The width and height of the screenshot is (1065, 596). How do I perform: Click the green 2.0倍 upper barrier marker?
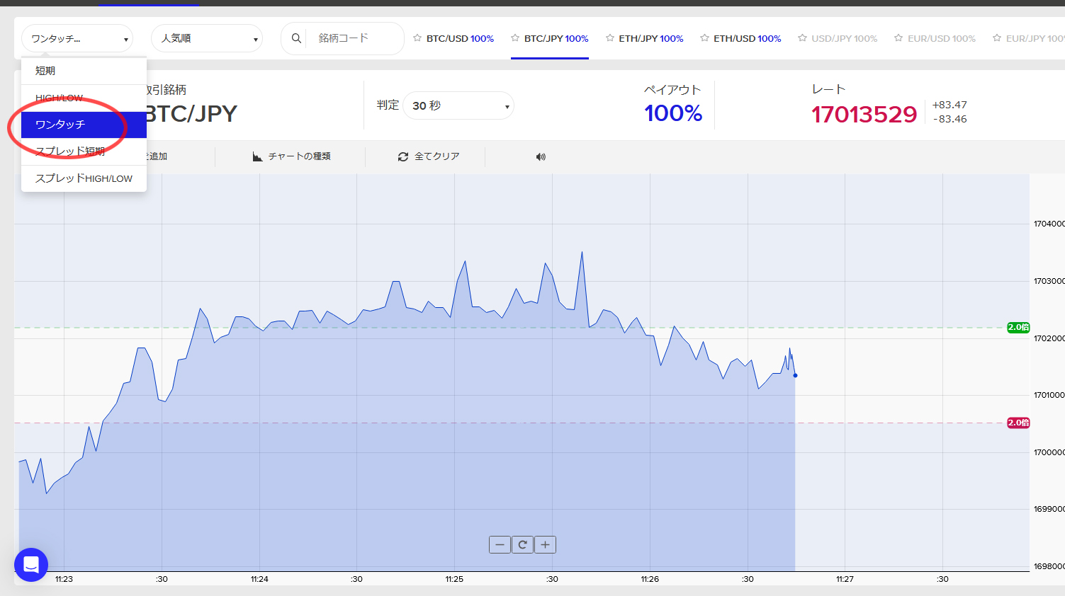point(1018,327)
